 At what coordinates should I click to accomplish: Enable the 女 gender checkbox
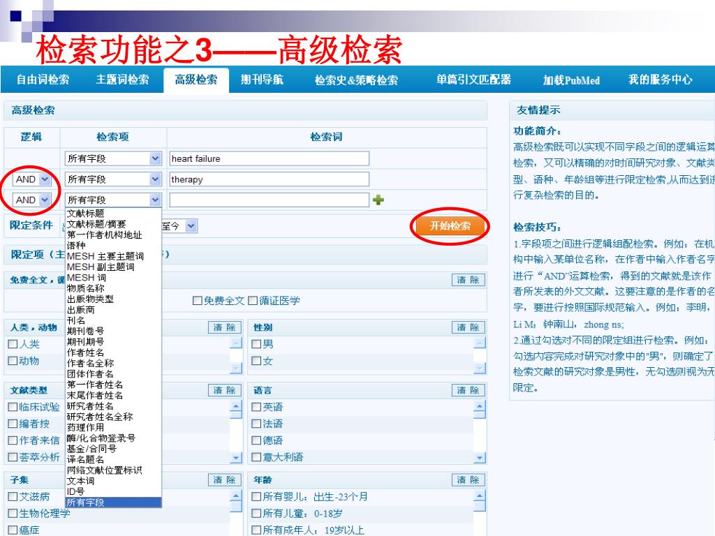256,361
